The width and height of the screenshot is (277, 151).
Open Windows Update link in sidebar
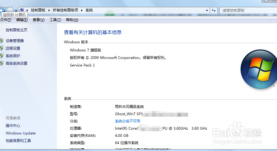21,133
